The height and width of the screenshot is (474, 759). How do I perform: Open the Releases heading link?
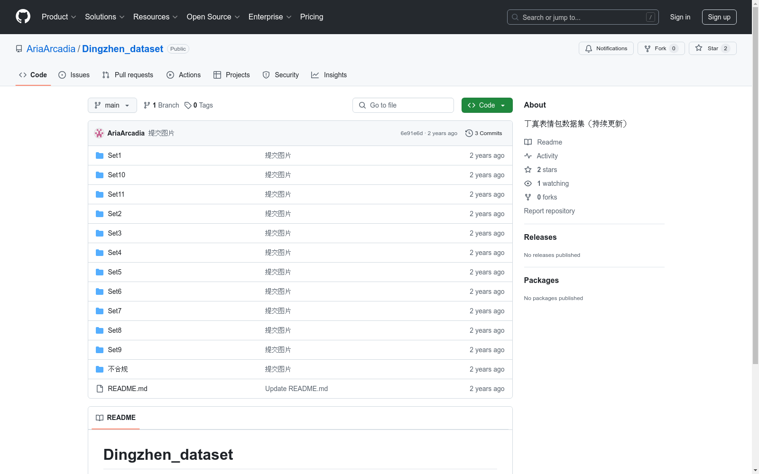540,237
